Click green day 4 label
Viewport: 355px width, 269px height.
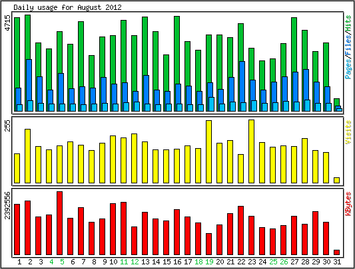(51, 262)
